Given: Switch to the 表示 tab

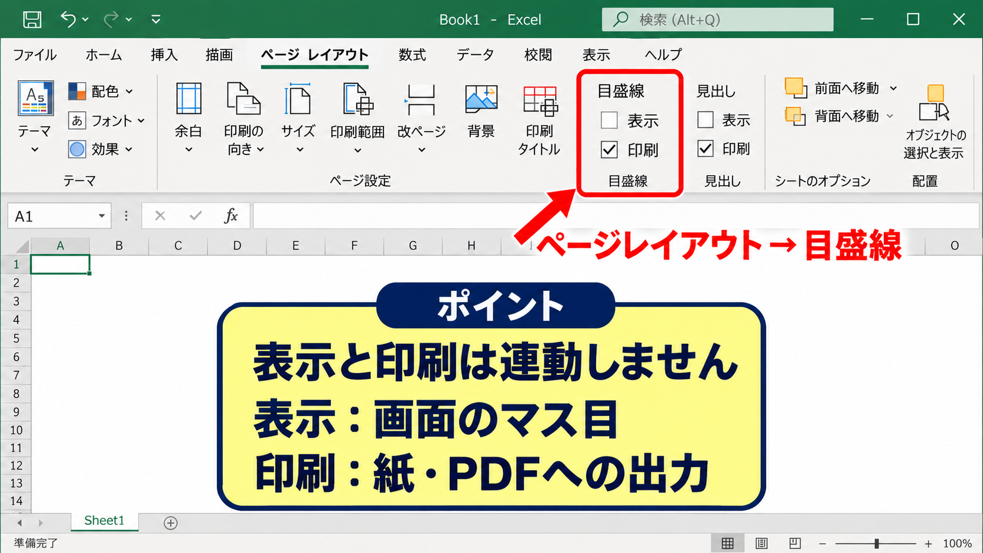Looking at the screenshot, I should (x=596, y=55).
